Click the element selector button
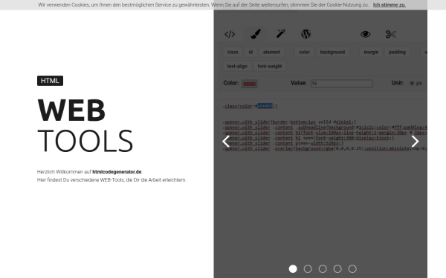 coord(271,52)
